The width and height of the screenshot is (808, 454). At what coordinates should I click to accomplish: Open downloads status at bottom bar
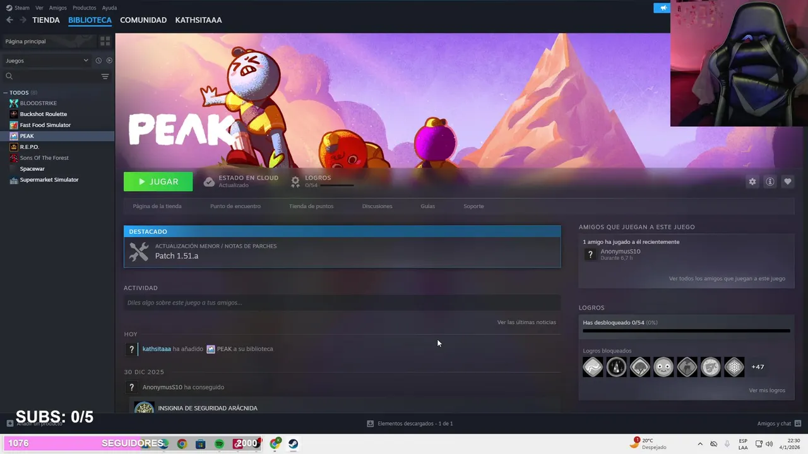coord(410,424)
